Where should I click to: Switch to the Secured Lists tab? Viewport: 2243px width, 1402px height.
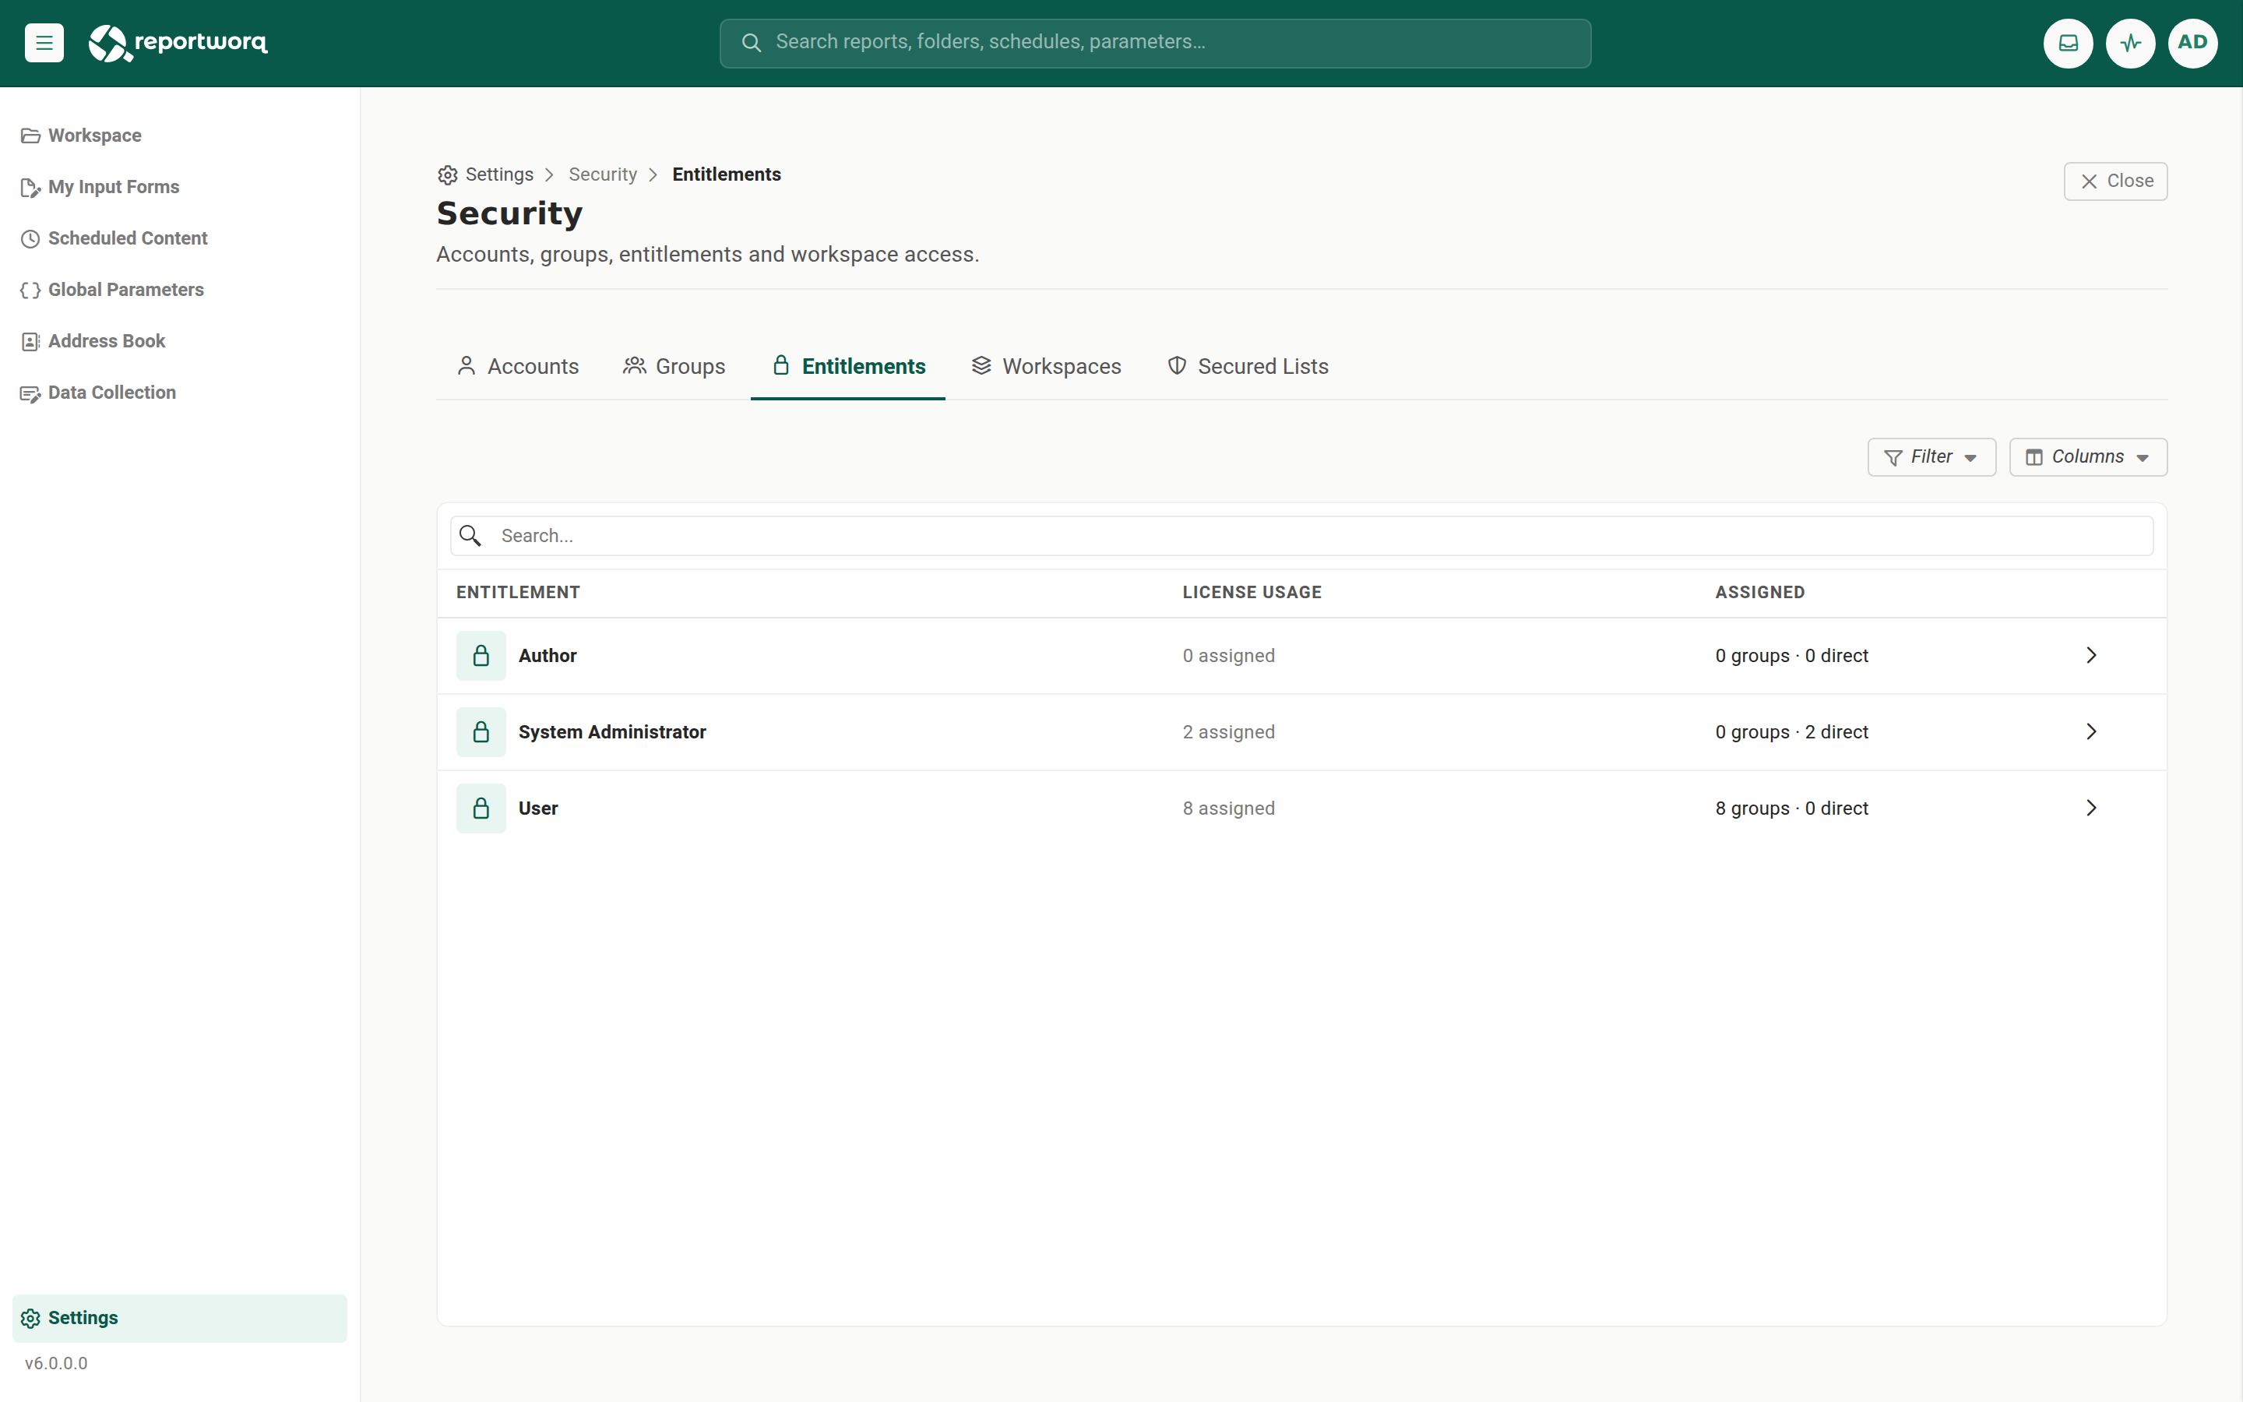tap(1248, 366)
